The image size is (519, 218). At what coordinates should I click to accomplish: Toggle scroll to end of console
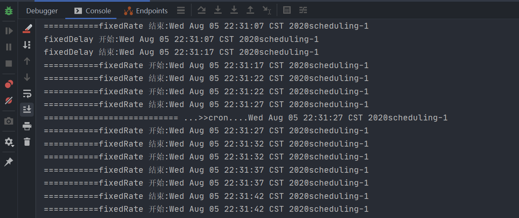click(x=27, y=110)
